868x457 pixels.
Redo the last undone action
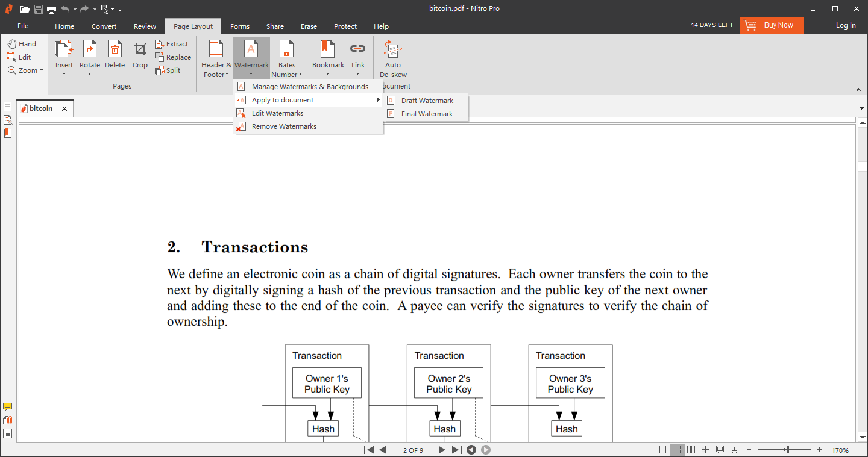[x=85, y=9]
